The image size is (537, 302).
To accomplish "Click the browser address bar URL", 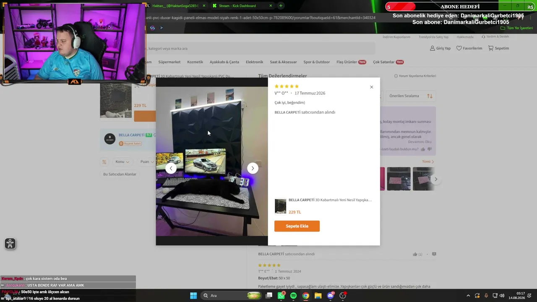I will click(x=260, y=18).
